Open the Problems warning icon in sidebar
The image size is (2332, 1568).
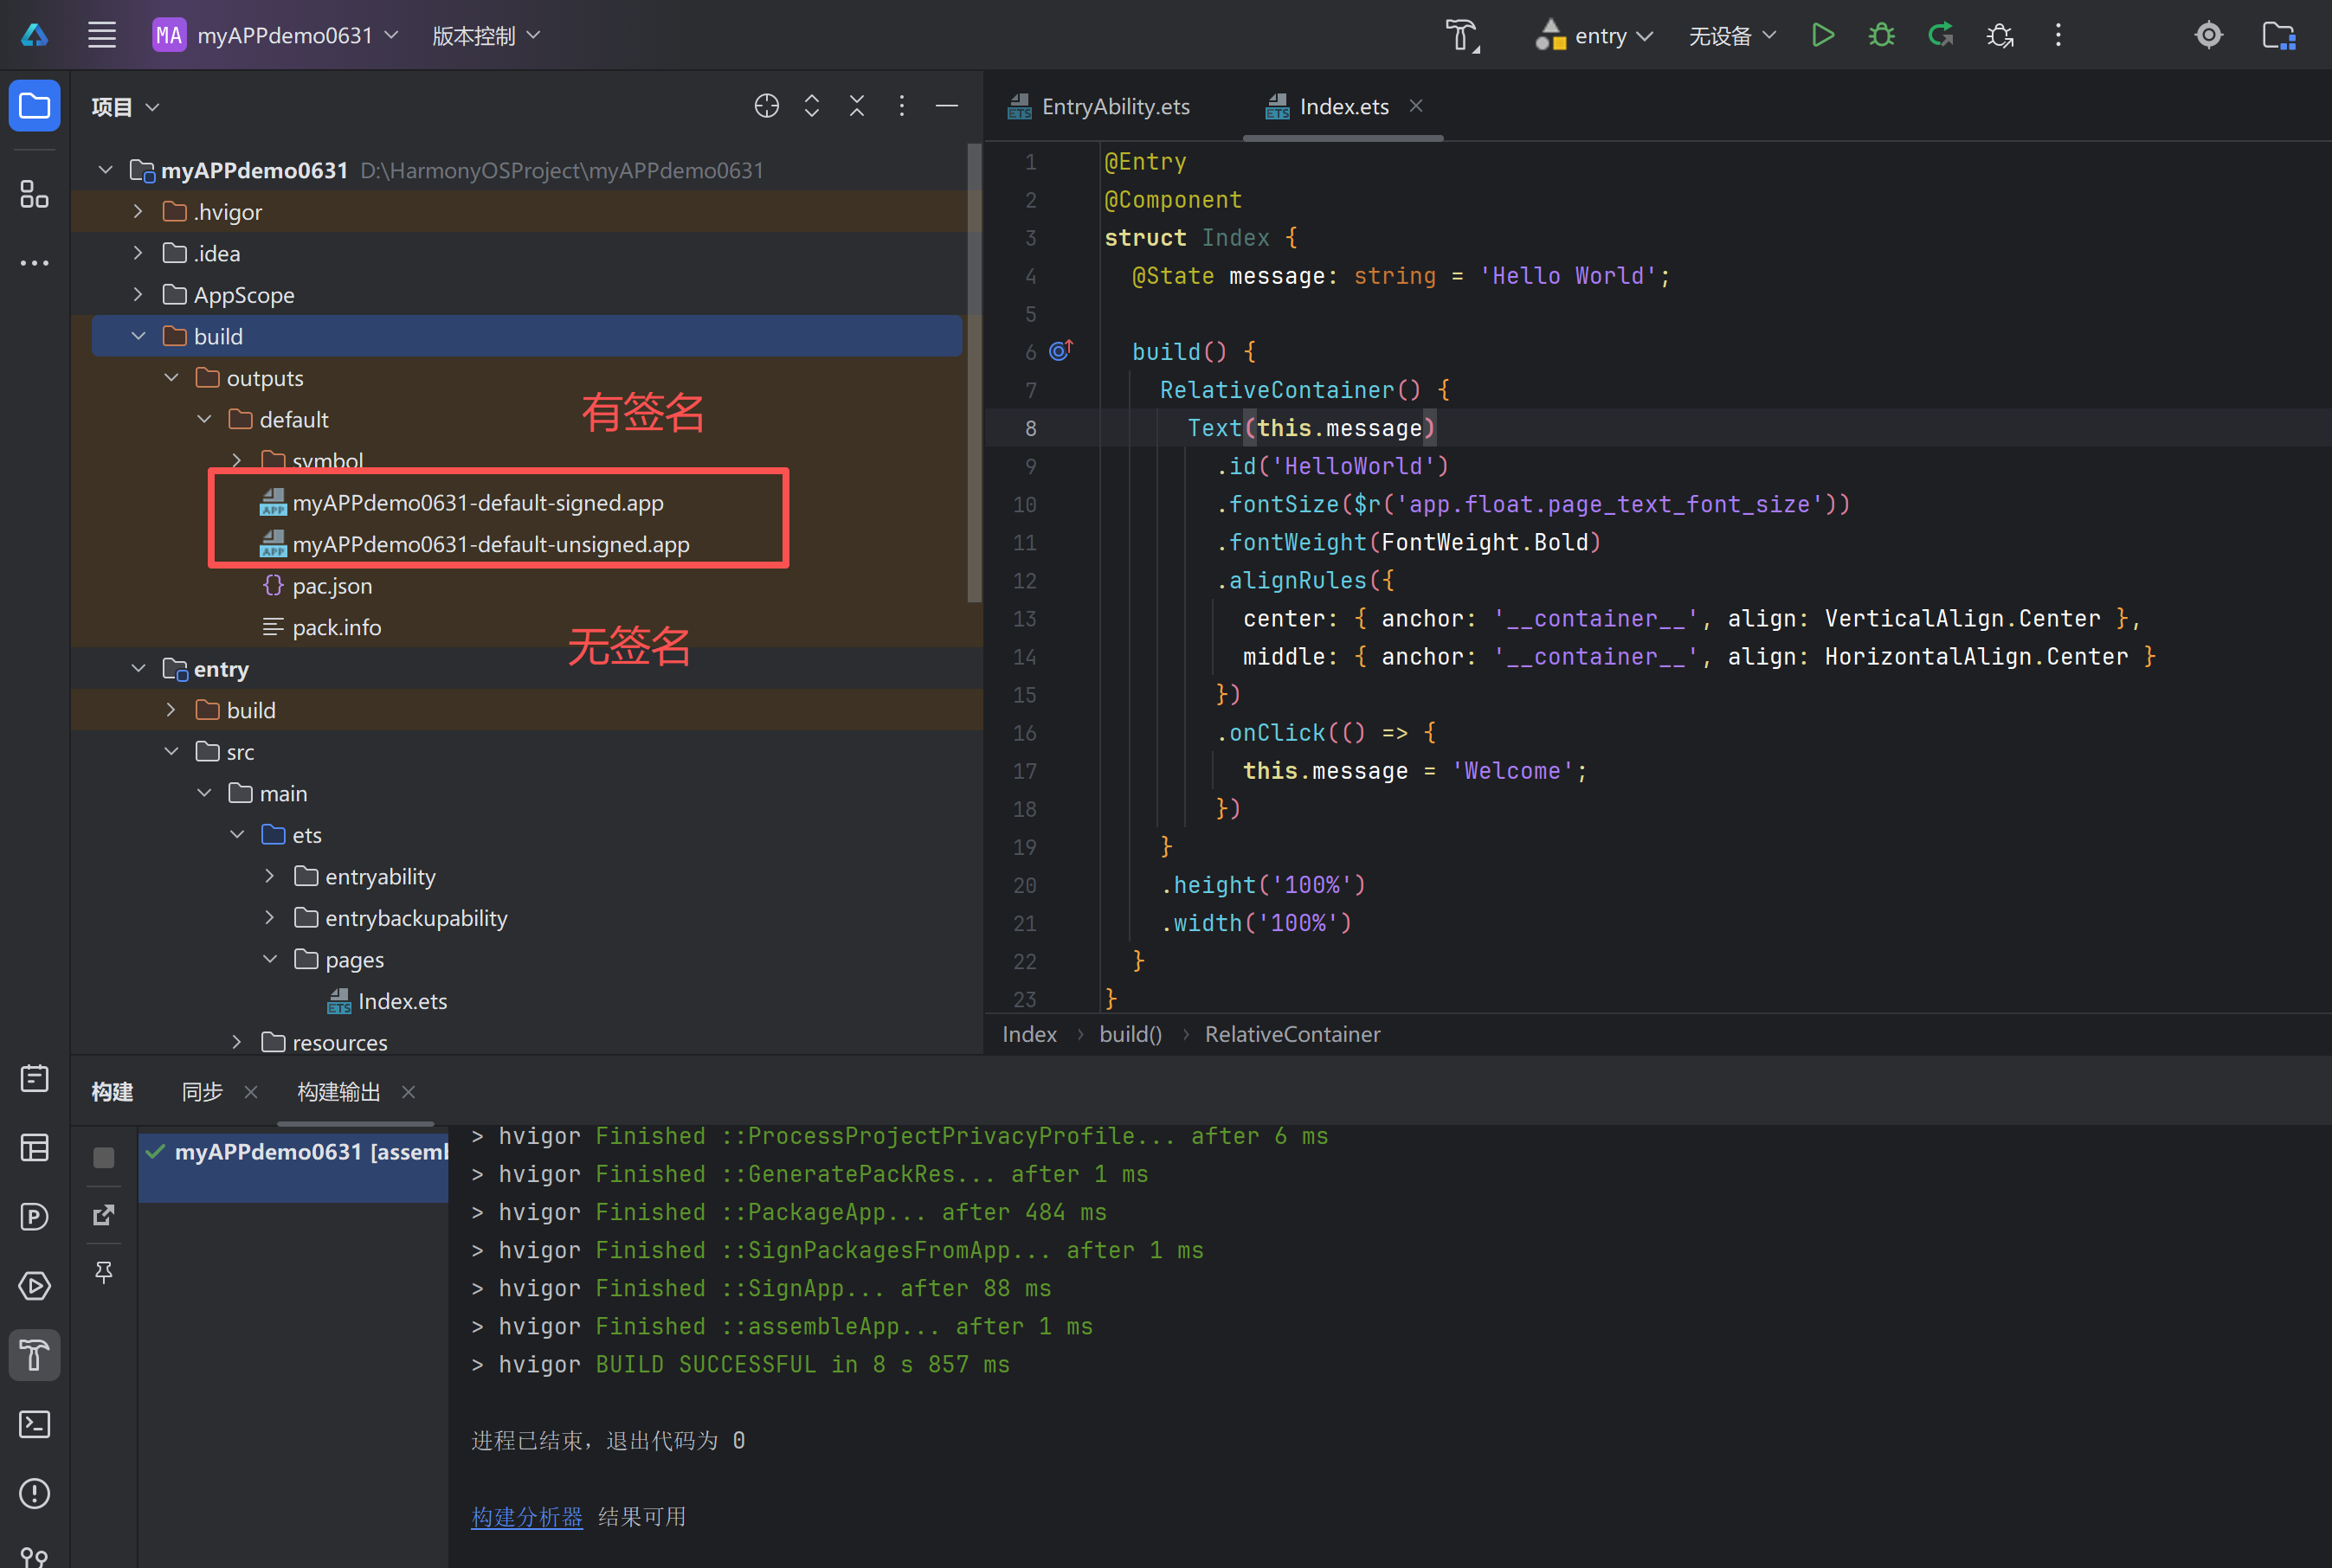[35, 1493]
